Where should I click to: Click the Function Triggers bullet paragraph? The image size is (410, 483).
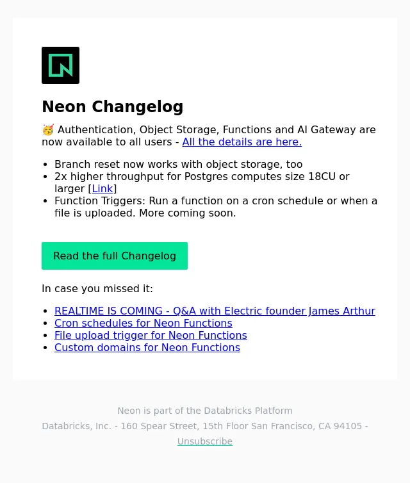point(216,207)
